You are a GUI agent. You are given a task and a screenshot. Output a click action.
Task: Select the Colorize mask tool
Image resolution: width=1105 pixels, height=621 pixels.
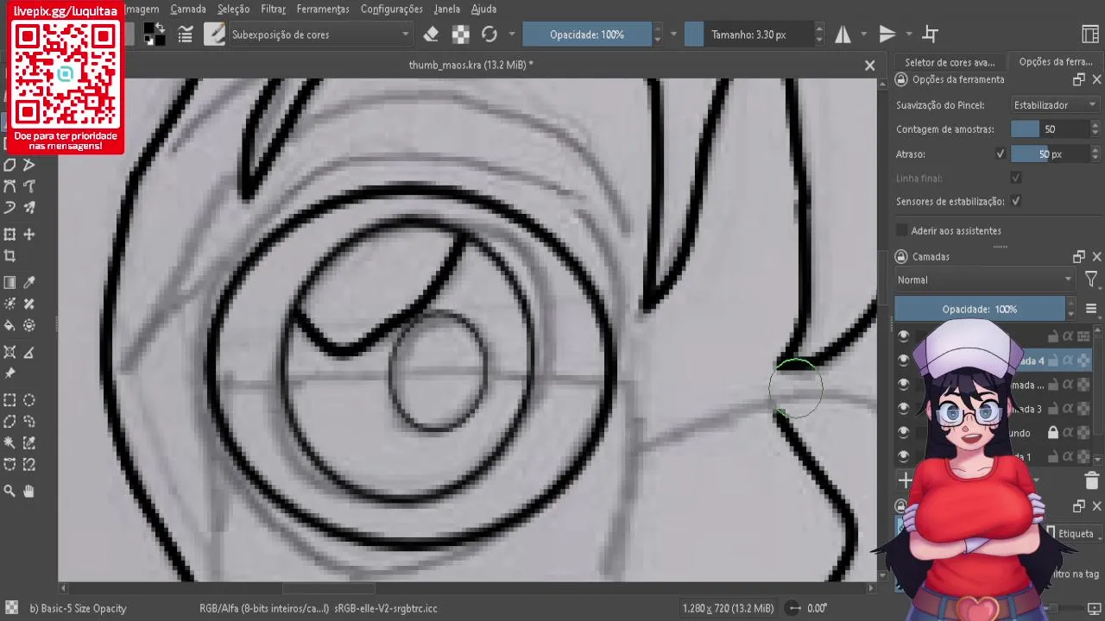pyautogui.click(x=9, y=304)
